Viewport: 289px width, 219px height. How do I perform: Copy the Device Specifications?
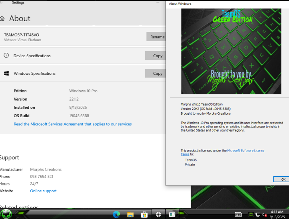[x=155, y=56]
